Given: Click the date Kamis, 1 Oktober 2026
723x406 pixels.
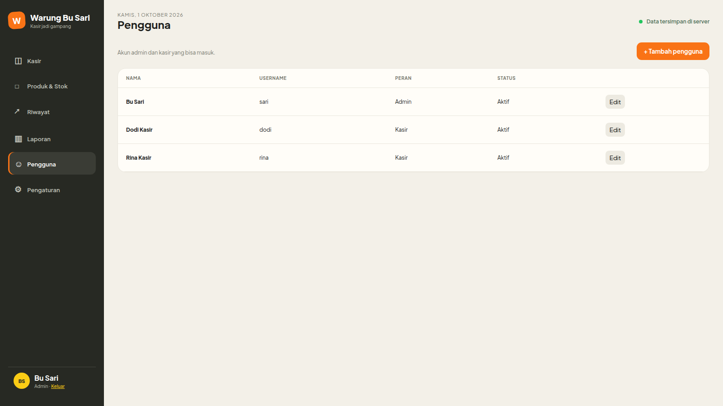Looking at the screenshot, I should (150, 15).
